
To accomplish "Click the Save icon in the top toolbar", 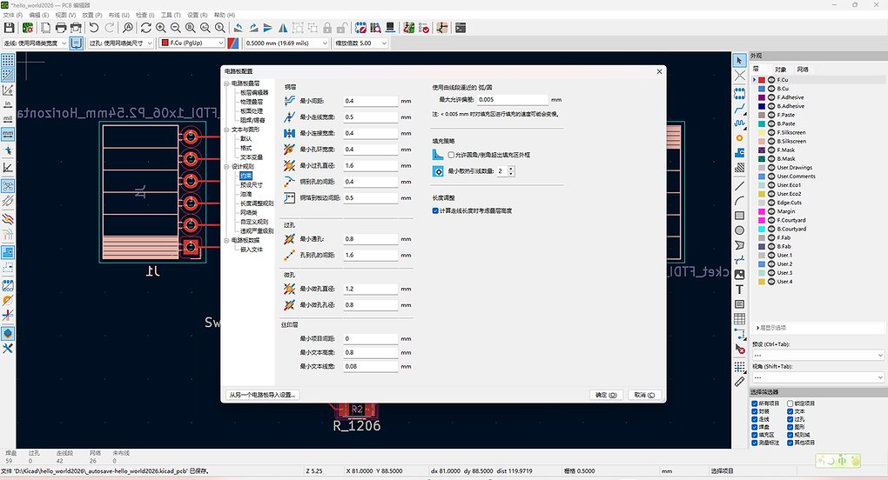I will (x=9, y=28).
